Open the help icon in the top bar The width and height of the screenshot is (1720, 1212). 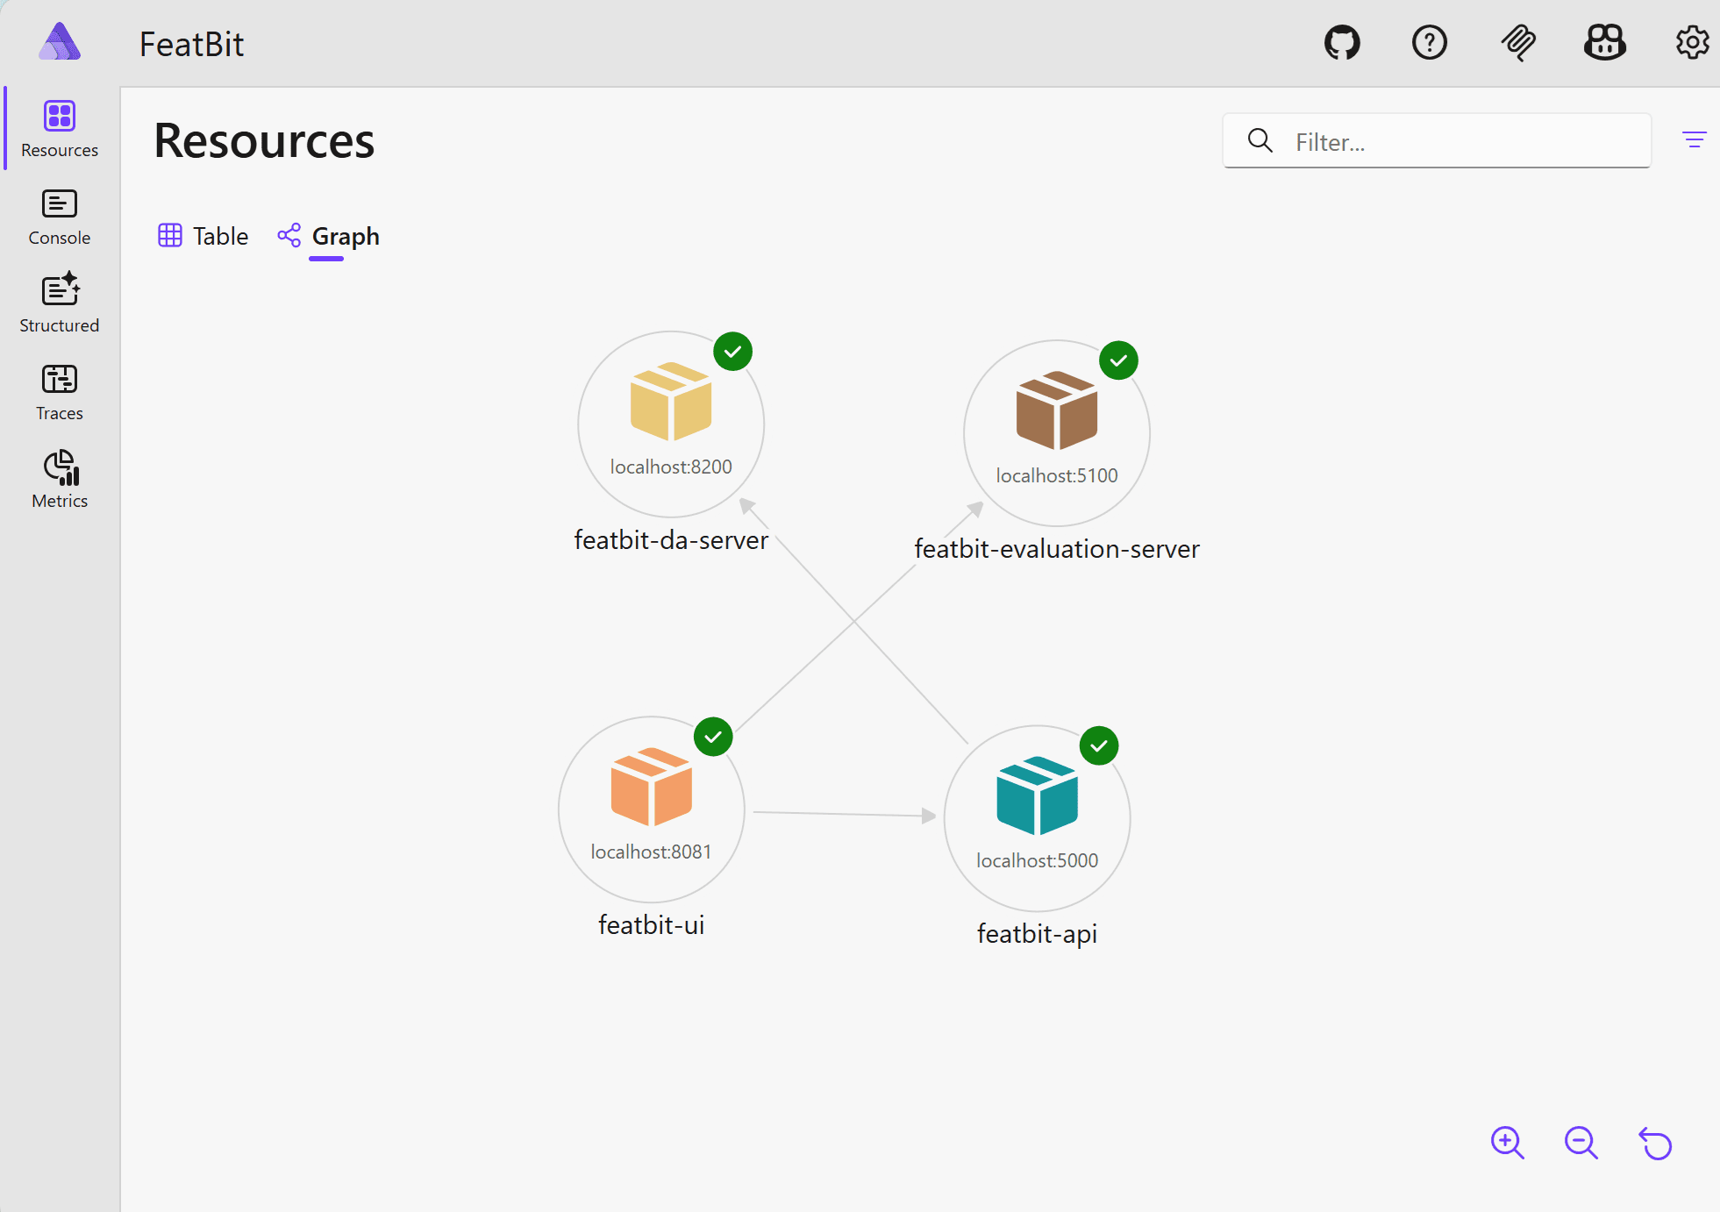[1430, 42]
